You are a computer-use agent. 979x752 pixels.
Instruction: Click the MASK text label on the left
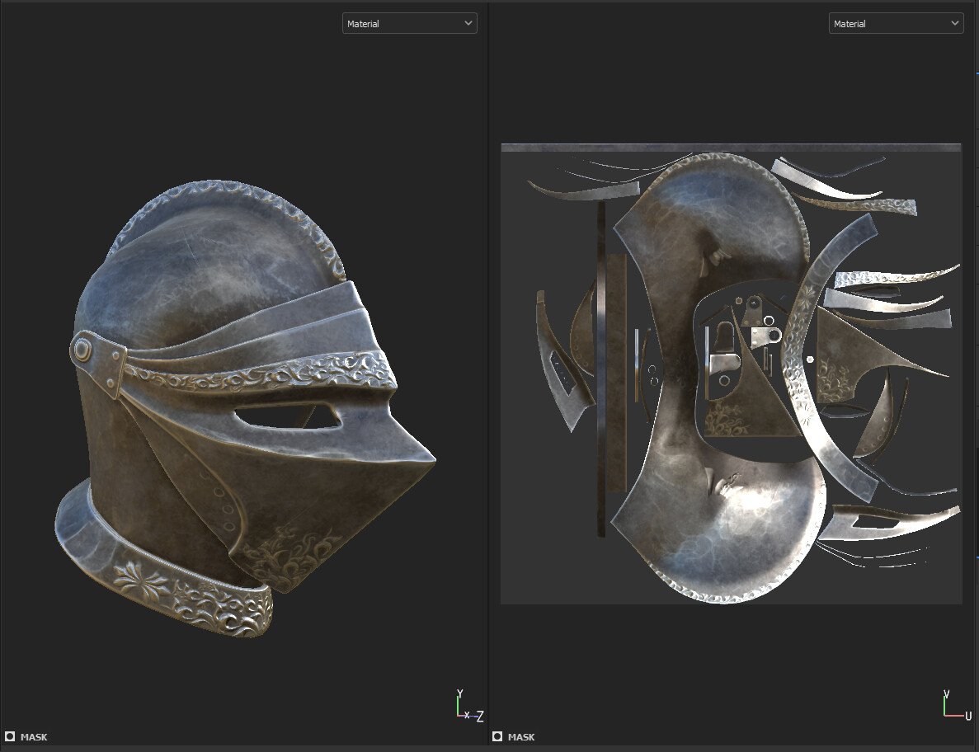point(35,736)
